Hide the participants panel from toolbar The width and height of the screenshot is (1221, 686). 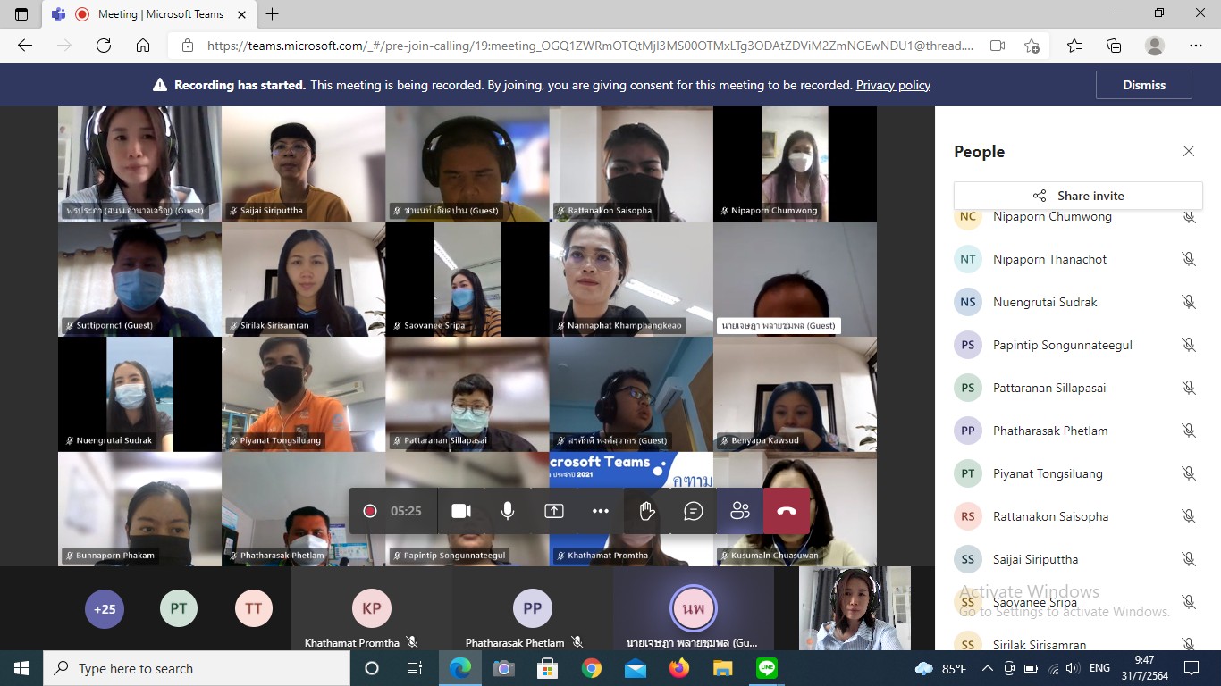pos(740,511)
